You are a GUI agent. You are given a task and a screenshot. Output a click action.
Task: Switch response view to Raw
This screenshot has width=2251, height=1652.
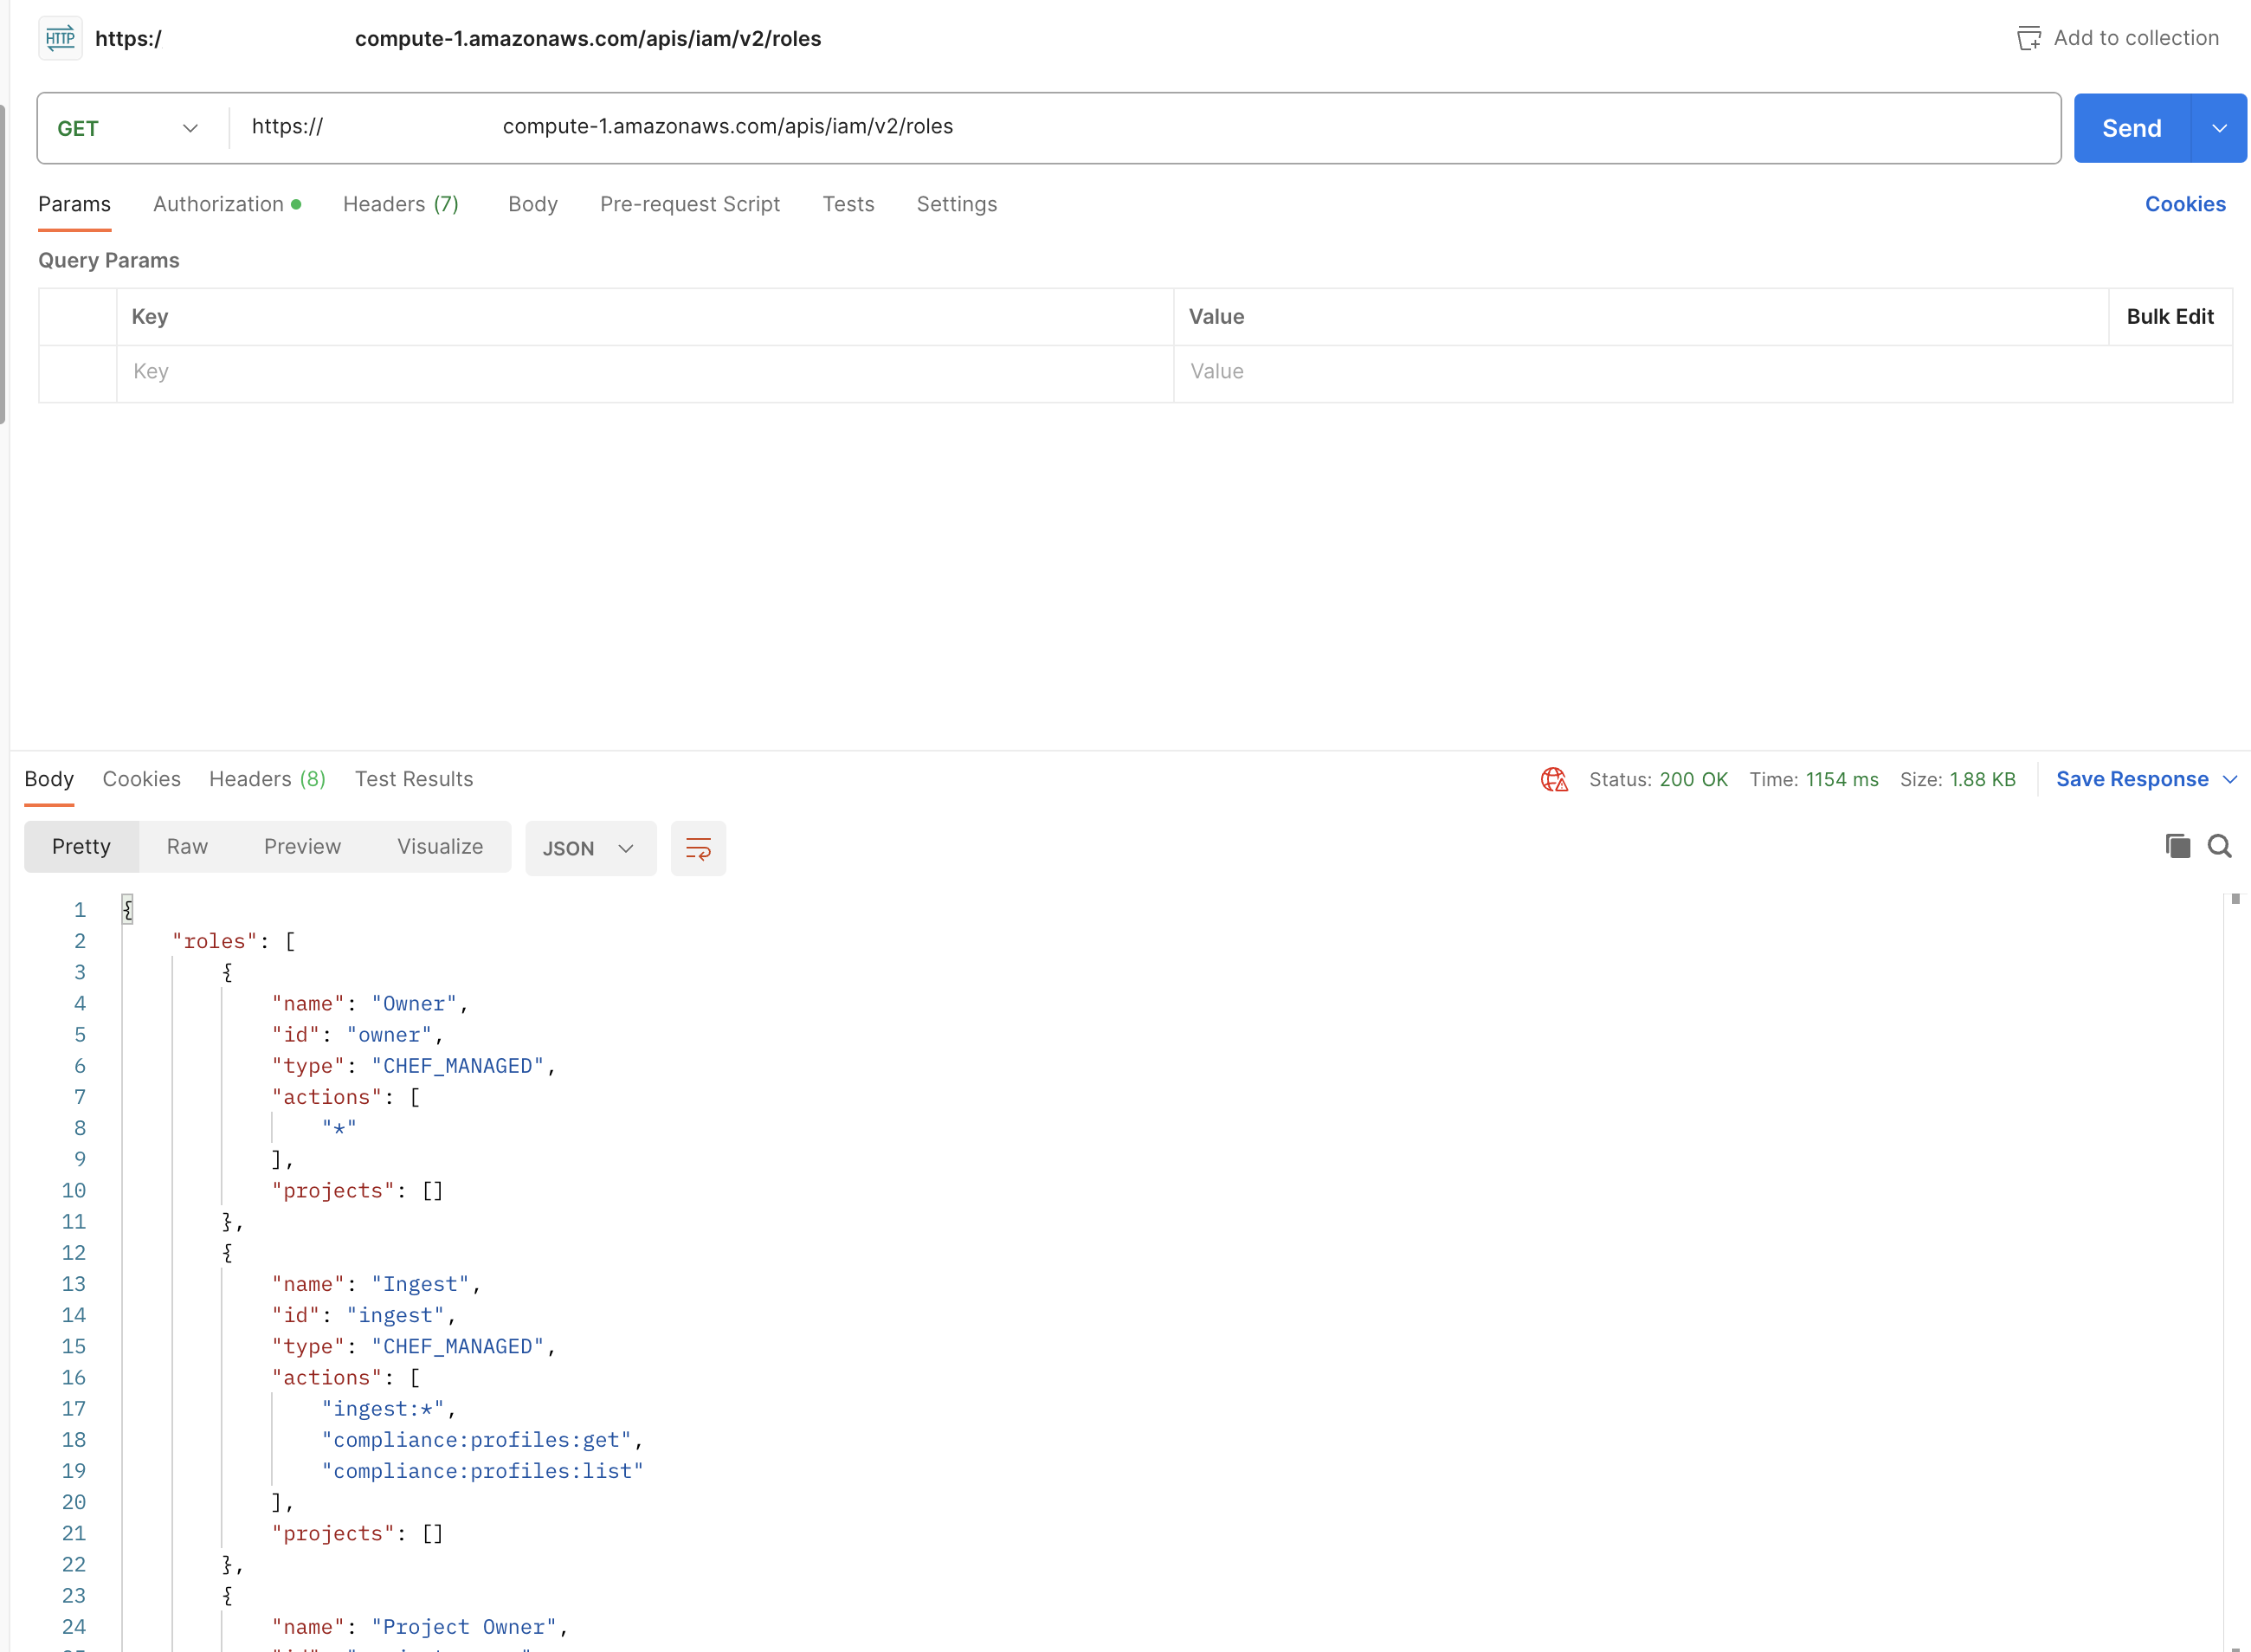click(x=187, y=846)
